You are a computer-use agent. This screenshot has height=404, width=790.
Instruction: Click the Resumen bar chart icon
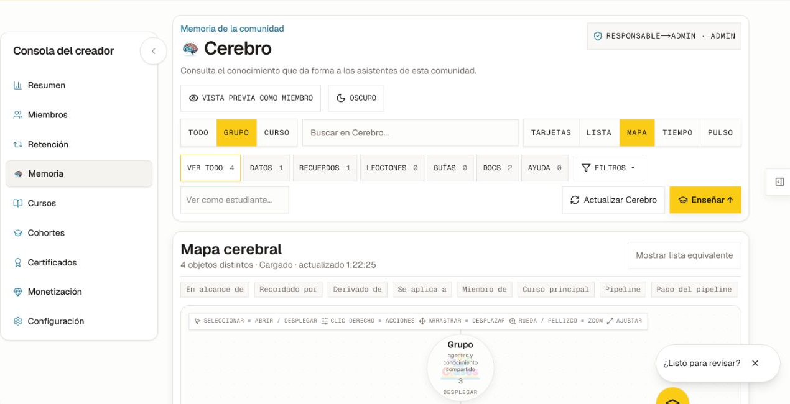(17, 85)
